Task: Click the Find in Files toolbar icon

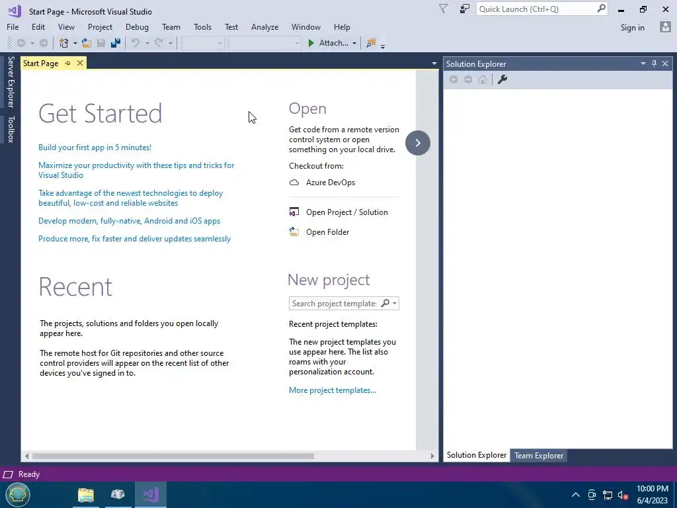Action: point(370,43)
